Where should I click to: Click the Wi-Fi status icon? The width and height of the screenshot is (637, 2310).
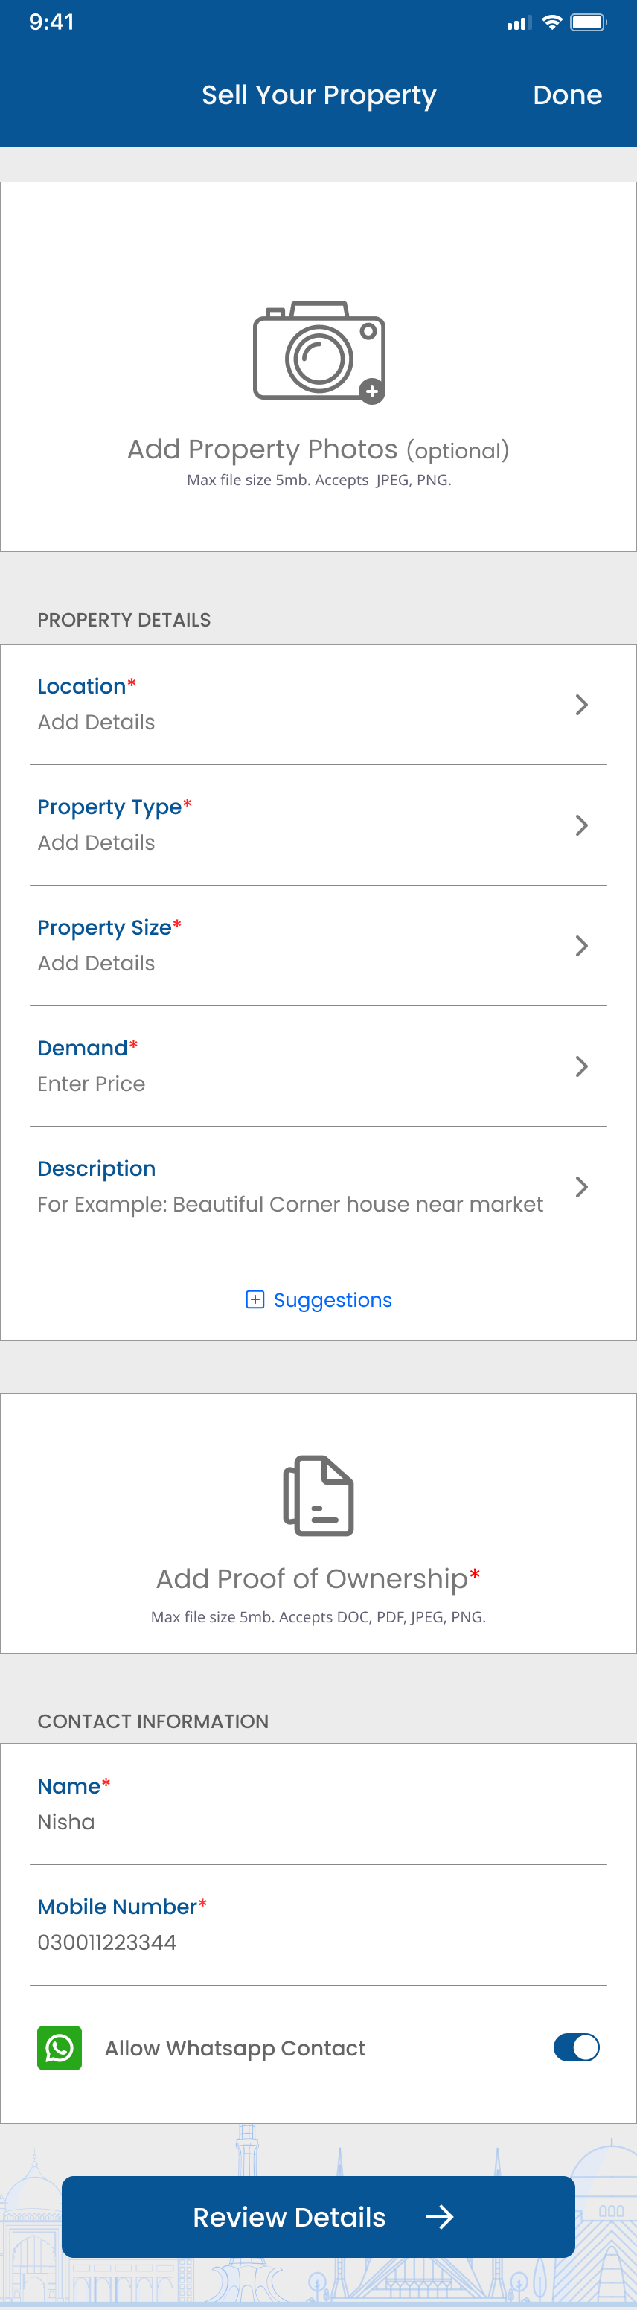553,22
